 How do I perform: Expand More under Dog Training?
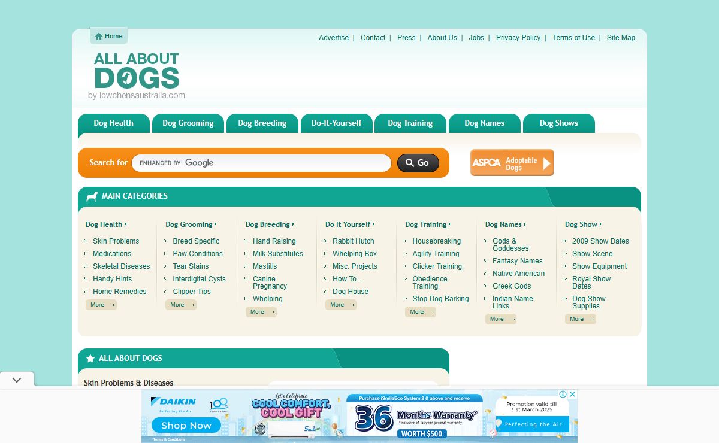click(419, 312)
